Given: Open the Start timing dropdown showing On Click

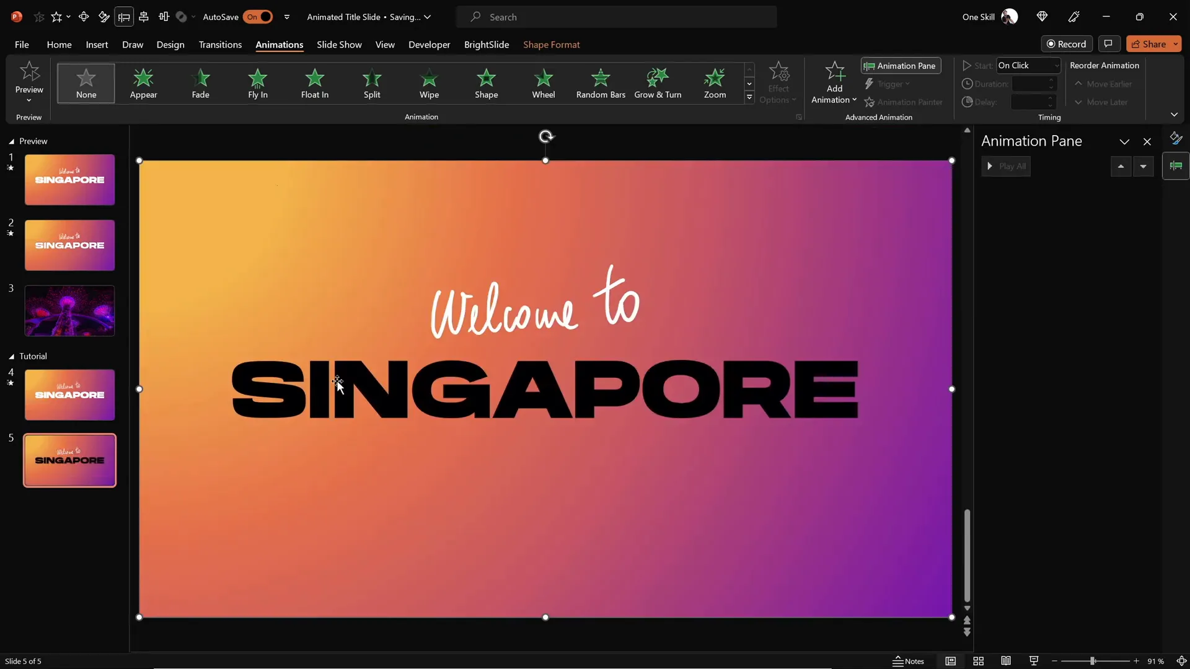Looking at the screenshot, I should click(1028, 65).
